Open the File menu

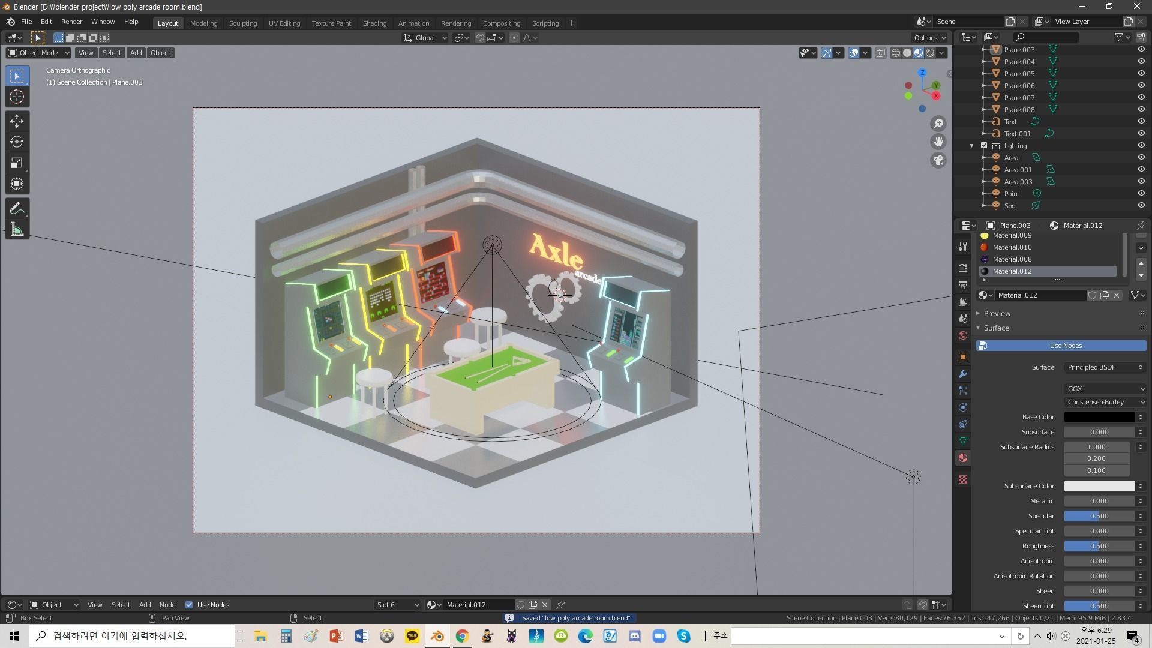coord(26,22)
